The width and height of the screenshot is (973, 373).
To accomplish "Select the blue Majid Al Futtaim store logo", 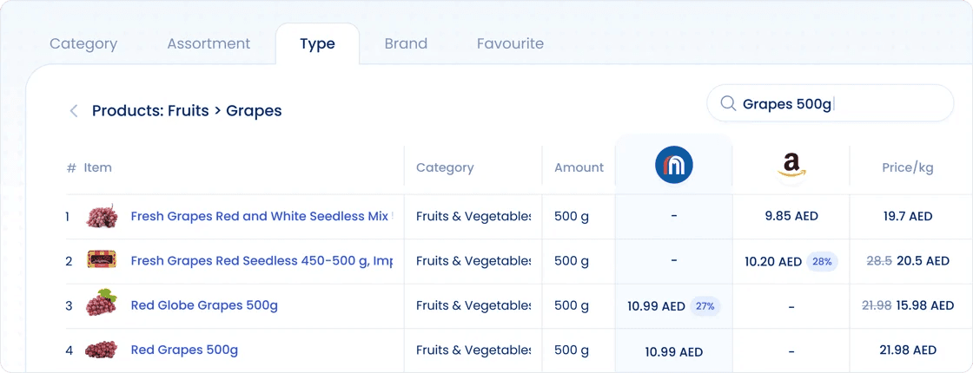I will pos(674,166).
